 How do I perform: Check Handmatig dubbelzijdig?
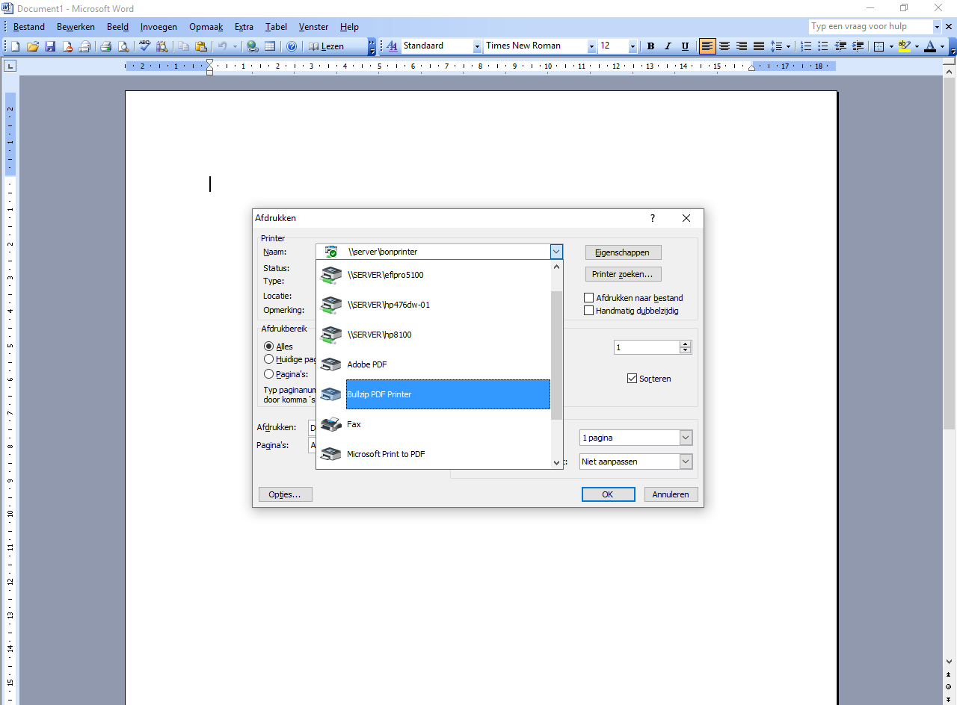pos(588,311)
